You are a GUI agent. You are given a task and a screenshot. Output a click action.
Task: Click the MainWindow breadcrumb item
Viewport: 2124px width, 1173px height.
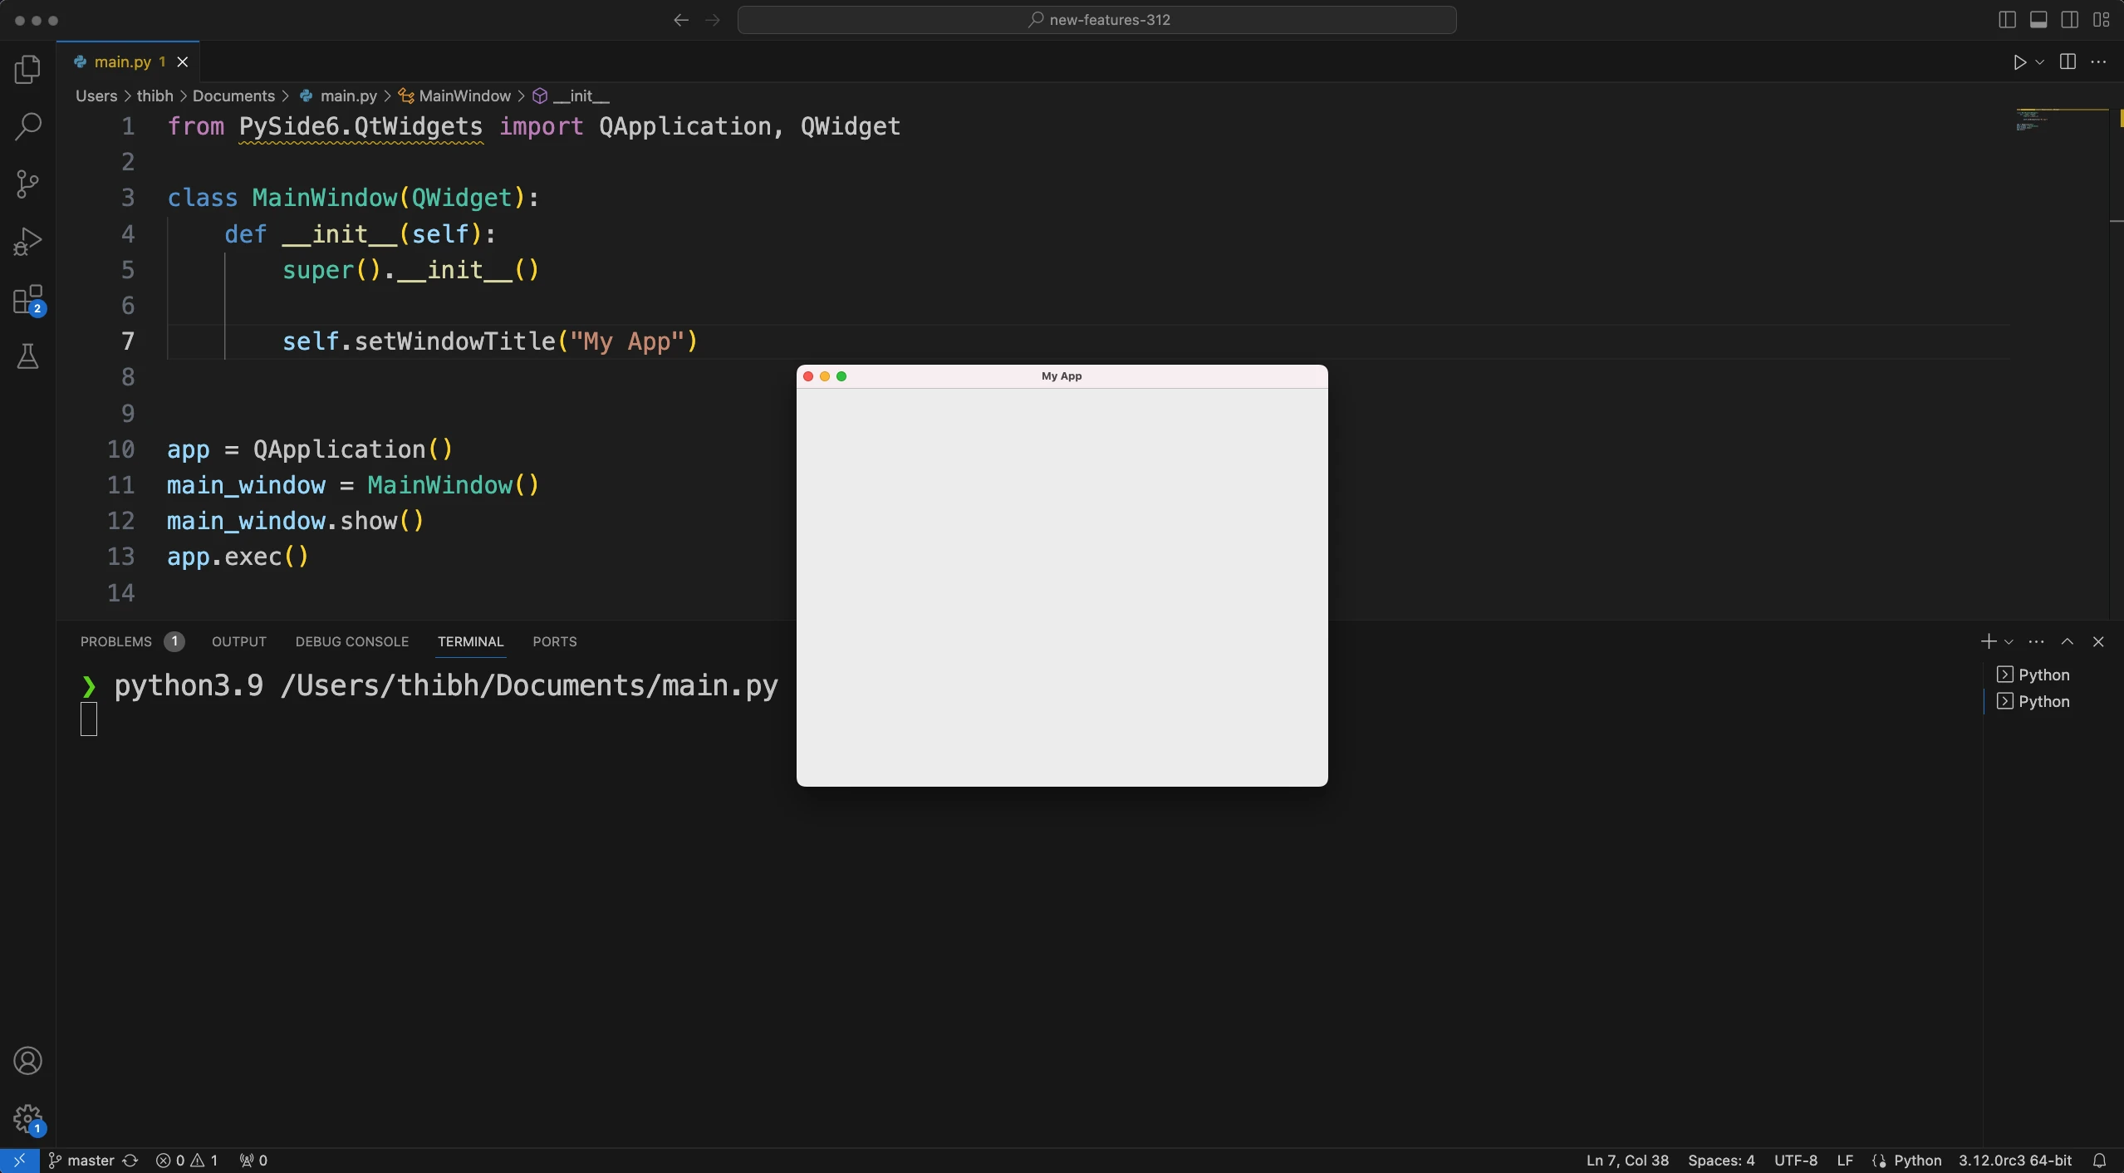[x=465, y=96]
